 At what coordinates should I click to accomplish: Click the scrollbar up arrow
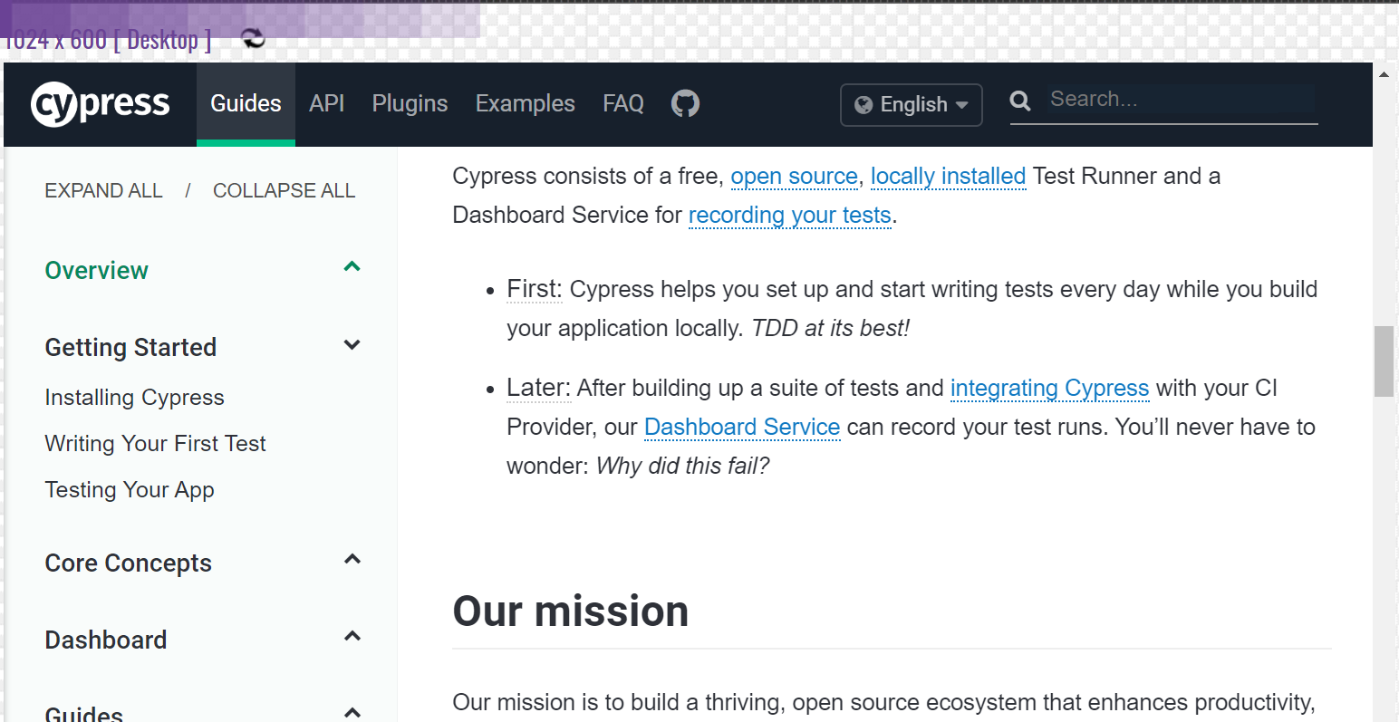pyautogui.click(x=1384, y=74)
